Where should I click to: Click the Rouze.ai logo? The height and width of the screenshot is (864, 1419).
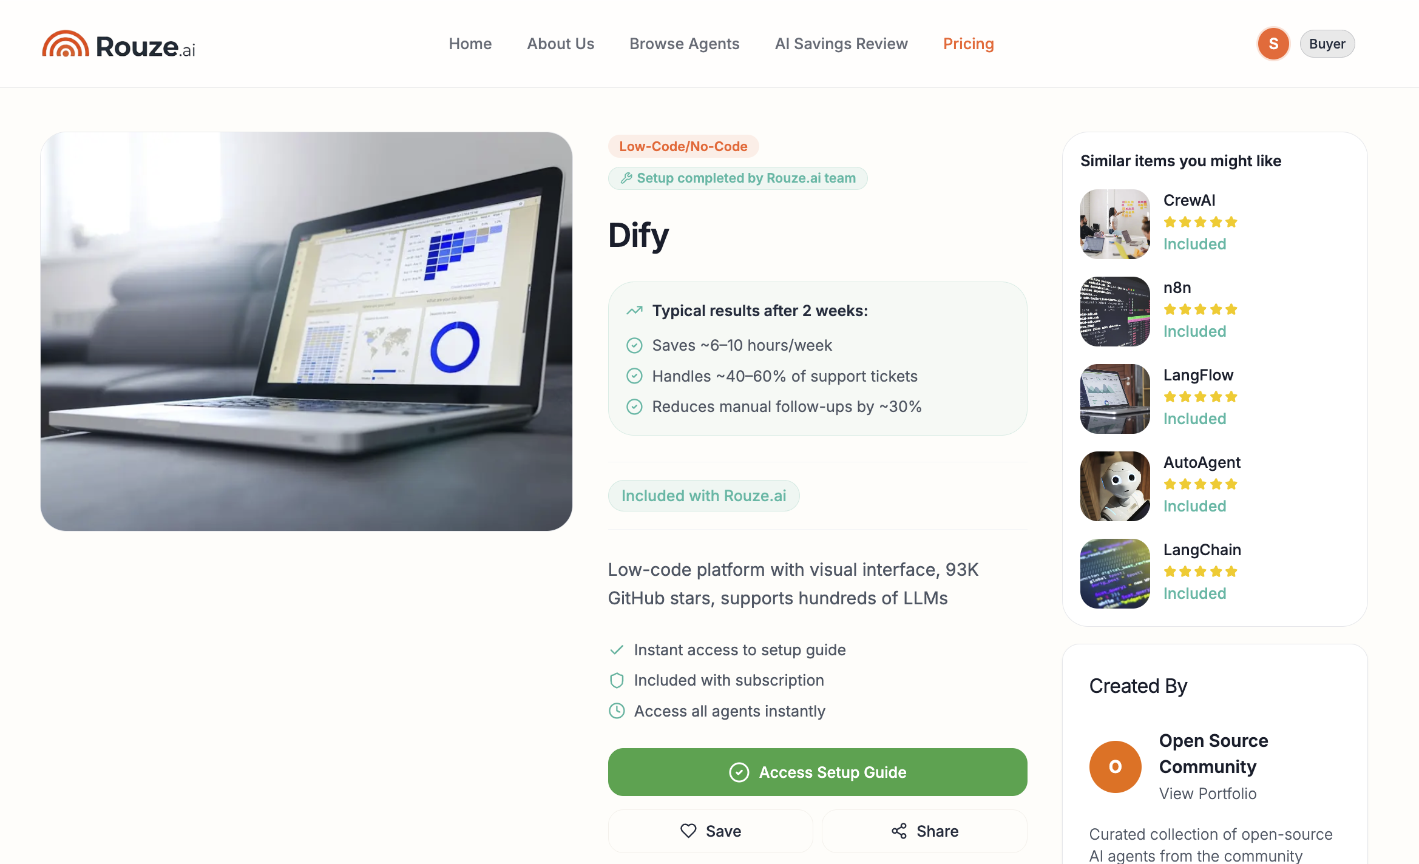click(x=118, y=44)
